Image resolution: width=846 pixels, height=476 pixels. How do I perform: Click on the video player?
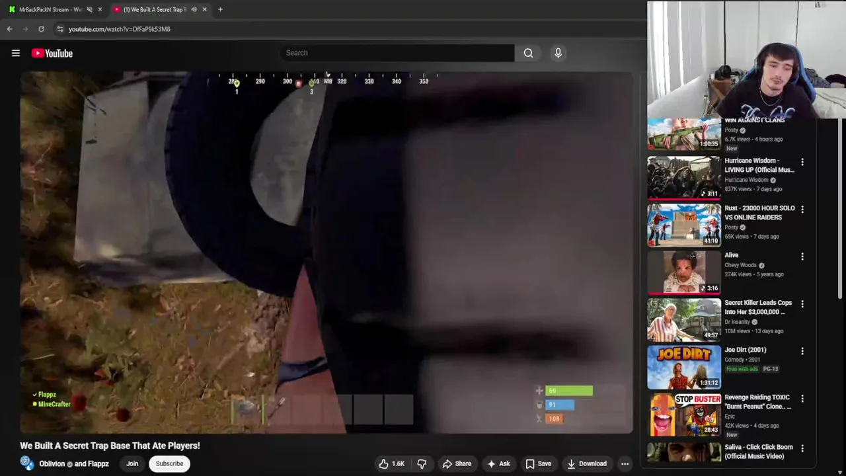pos(326,253)
